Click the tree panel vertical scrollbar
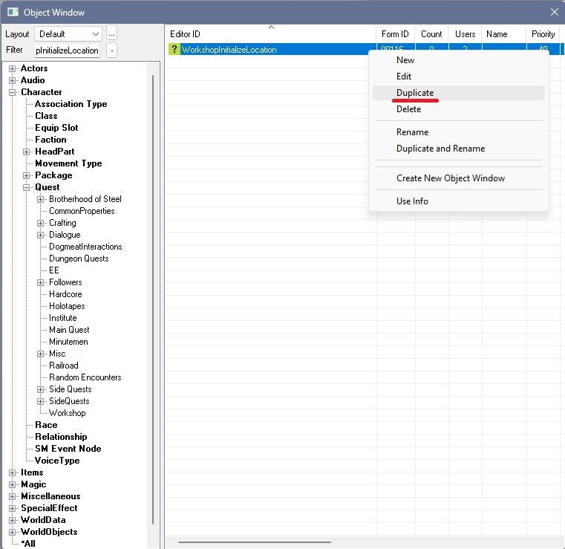Viewport: 565px width, 549px height. (x=153, y=299)
